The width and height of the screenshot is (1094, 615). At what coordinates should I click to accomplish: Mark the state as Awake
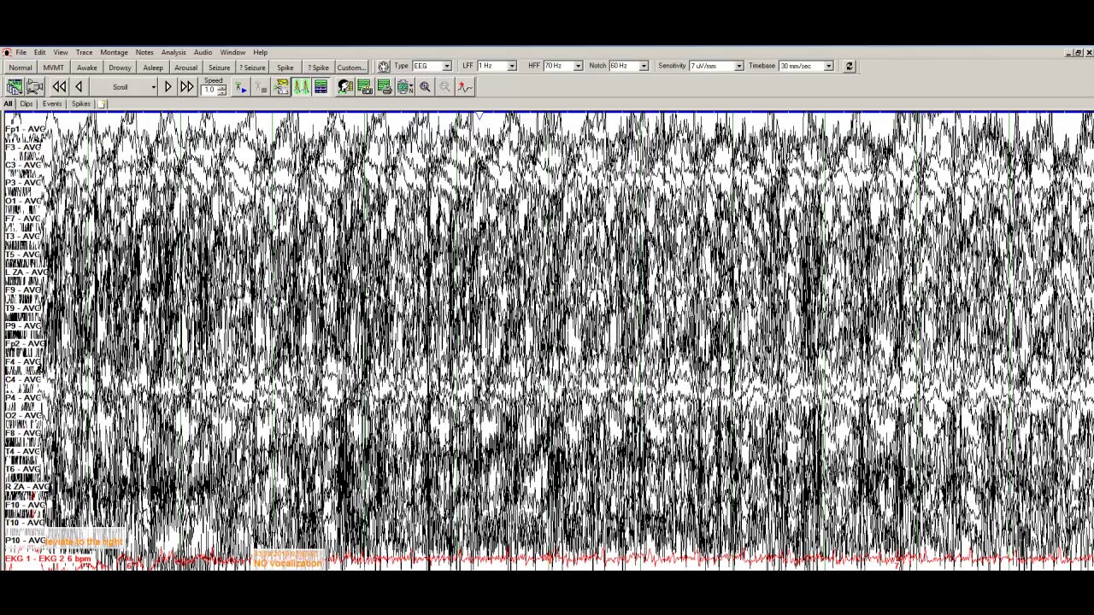click(x=86, y=67)
